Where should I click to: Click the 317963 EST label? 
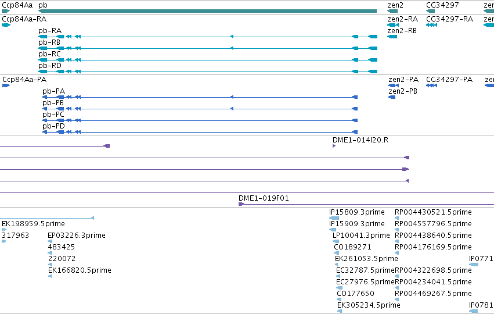(x=16, y=235)
